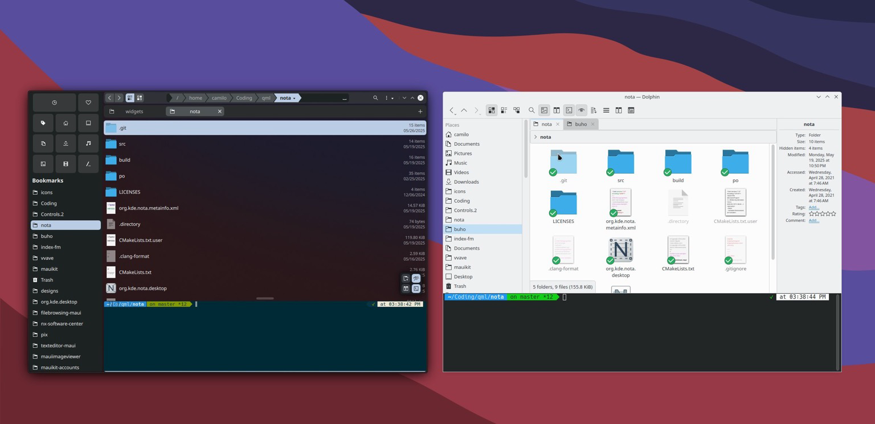The image size is (875, 424).
Task: Open the sort order button in Dolphin toolbar
Action: coord(594,110)
